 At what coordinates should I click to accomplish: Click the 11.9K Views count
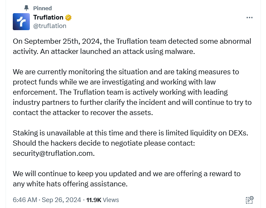coord(103,200)
